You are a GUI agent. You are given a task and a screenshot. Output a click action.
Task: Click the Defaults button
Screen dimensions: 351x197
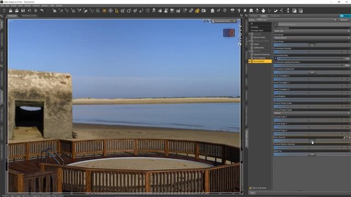(x=344, y=20)
